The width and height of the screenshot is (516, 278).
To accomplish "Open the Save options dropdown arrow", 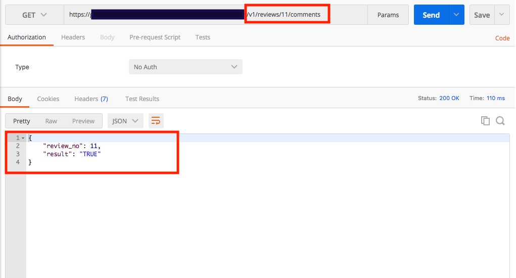I will coord(502,15).
